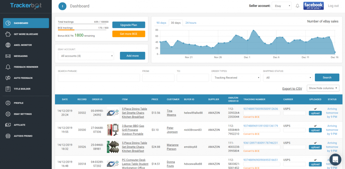
Task: Click Convert to BCE for record 33532
Action: click(x=251, y=117)
